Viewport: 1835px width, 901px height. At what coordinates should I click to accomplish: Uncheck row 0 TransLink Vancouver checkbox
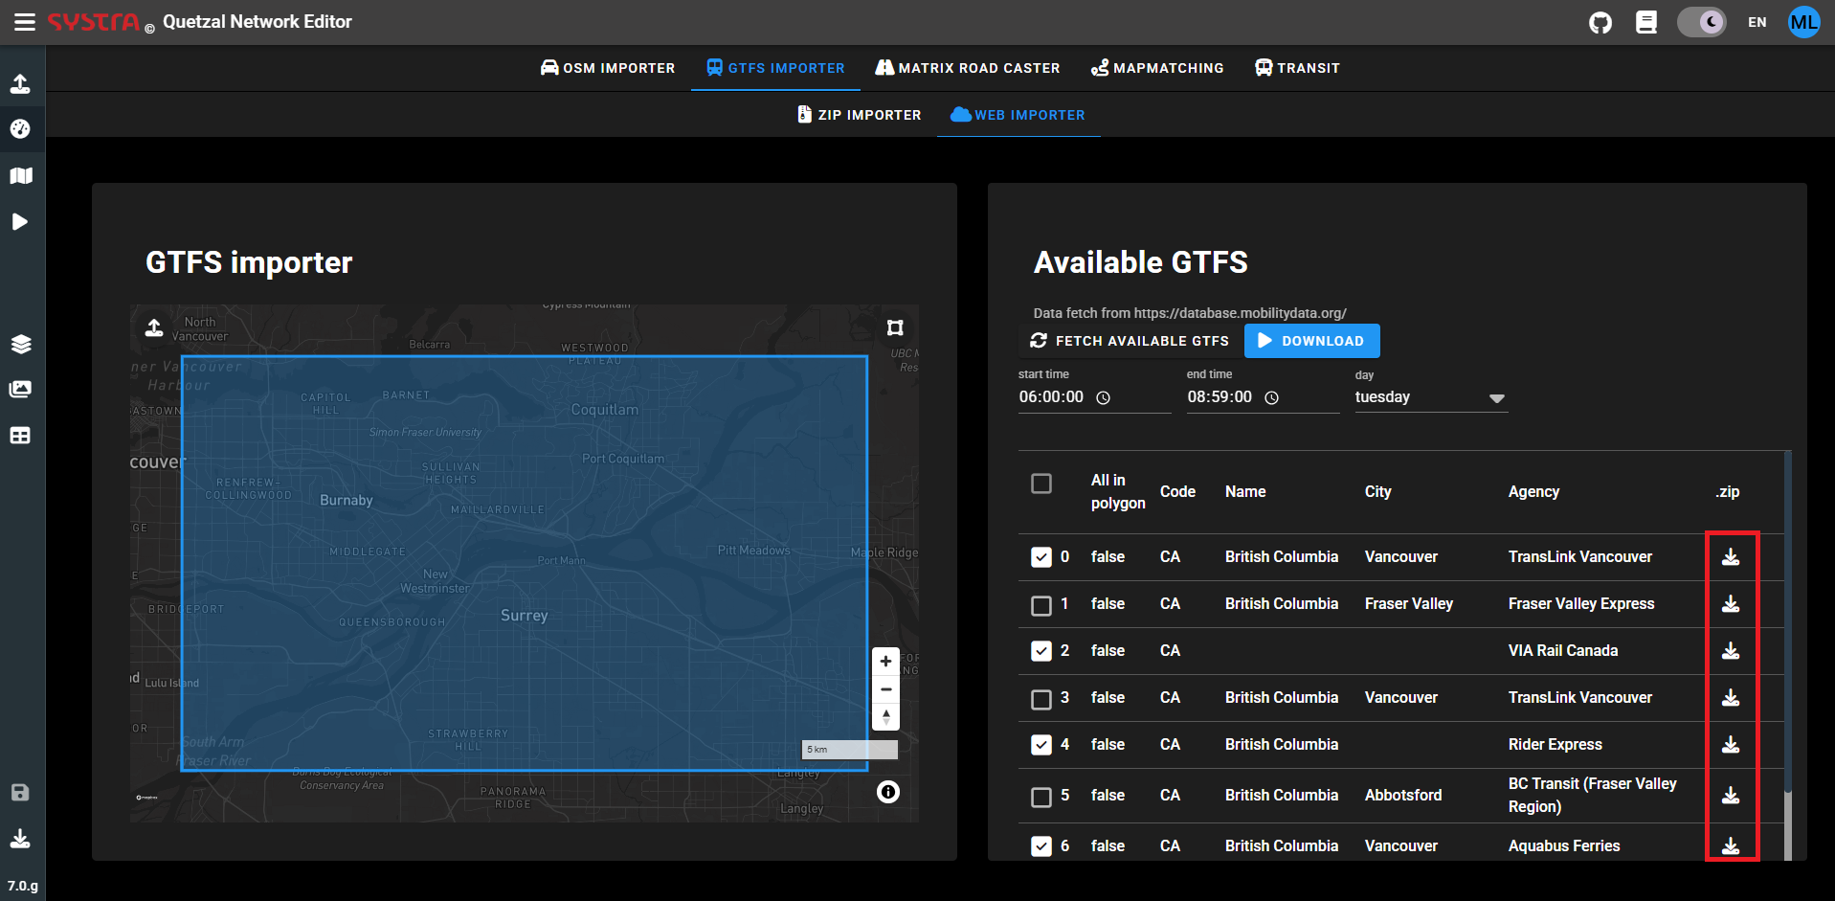1041,557
